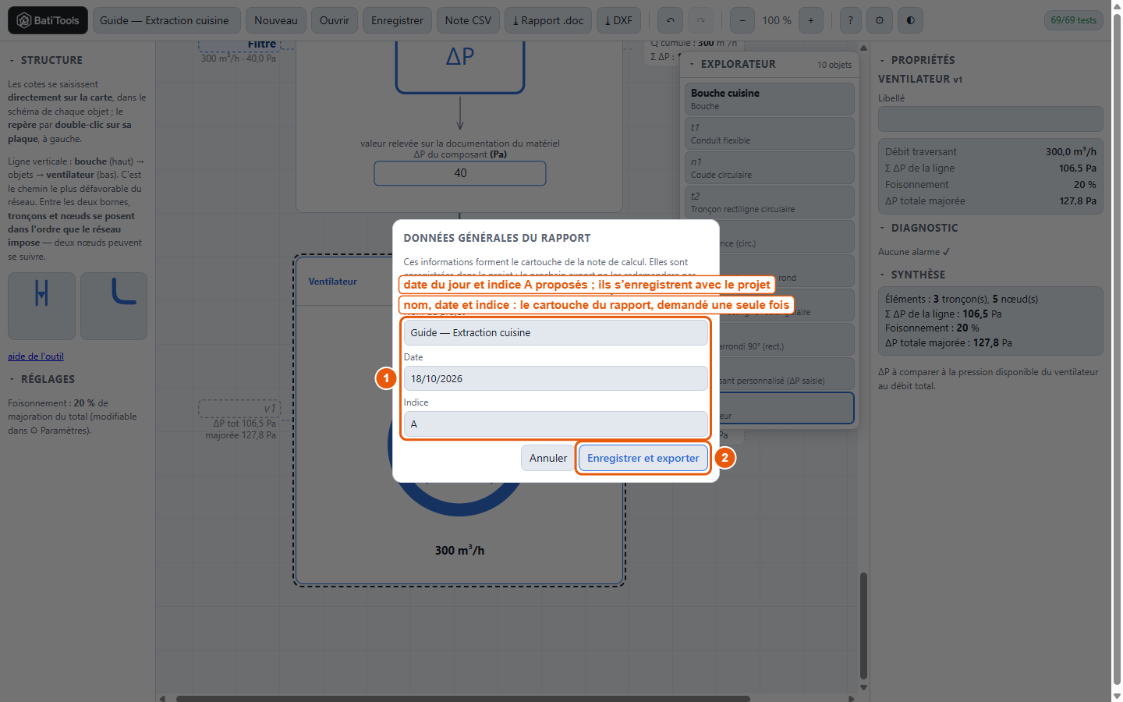Zoom out with the minus button

pos(742,20)
